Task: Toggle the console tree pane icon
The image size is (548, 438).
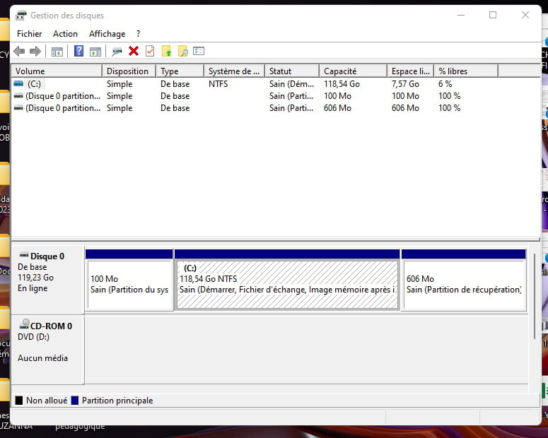Action: [57, 51]
